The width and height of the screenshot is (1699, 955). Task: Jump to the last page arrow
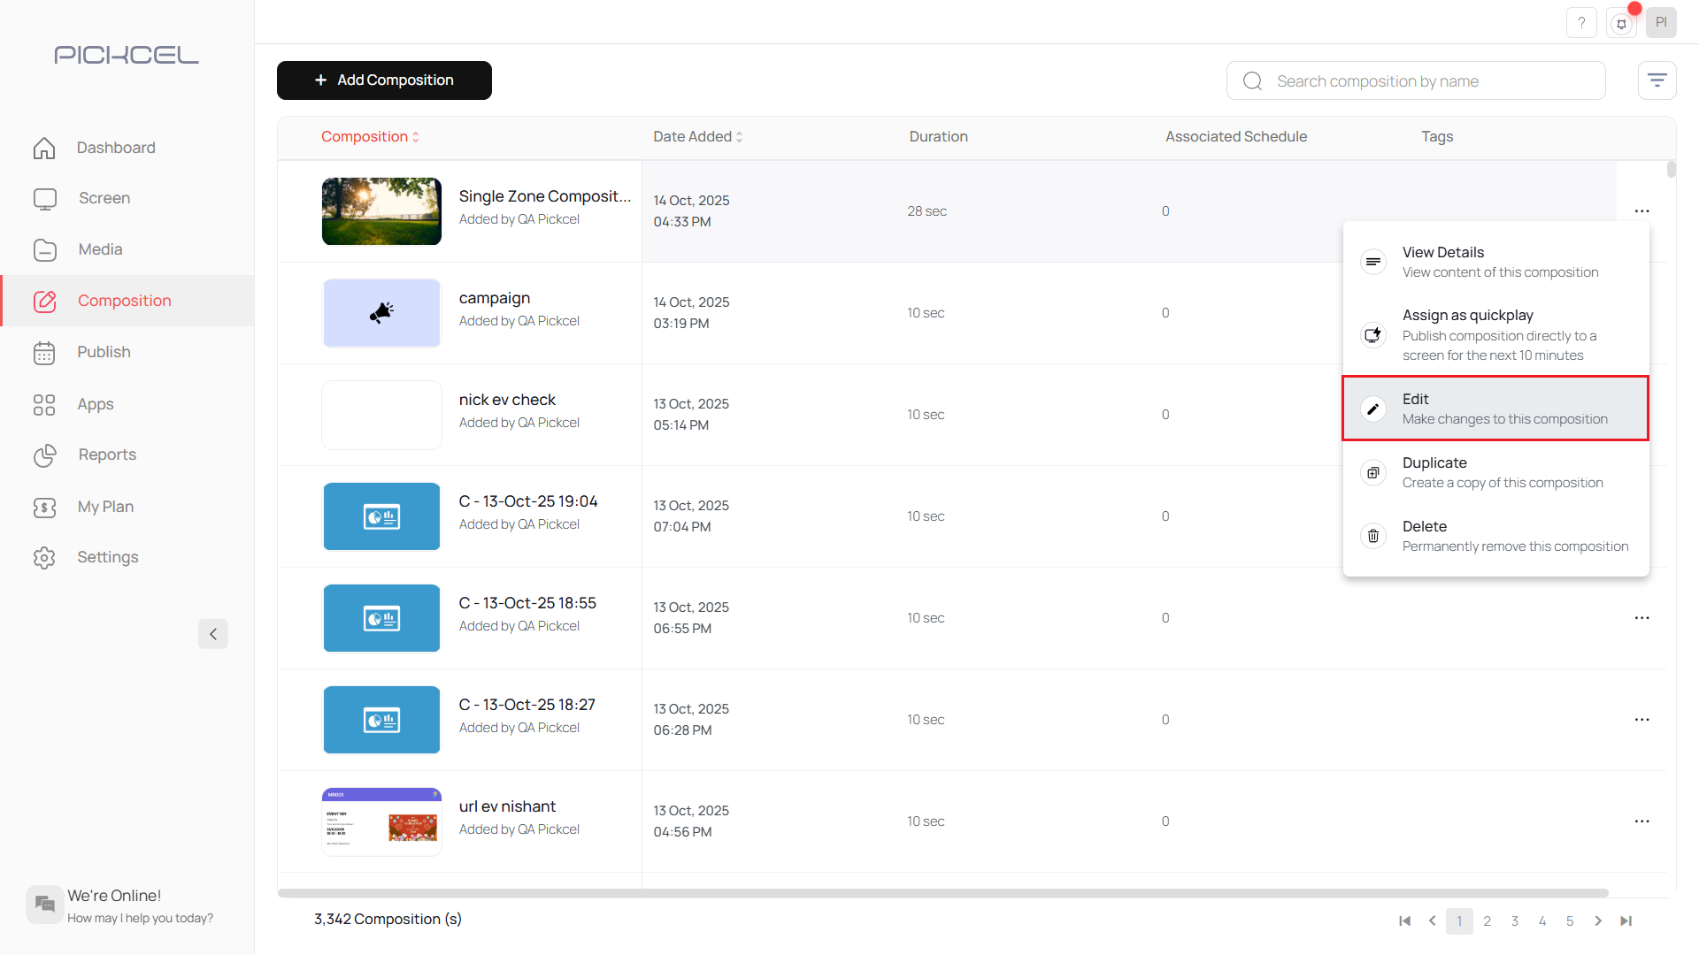coord(1626,921)
